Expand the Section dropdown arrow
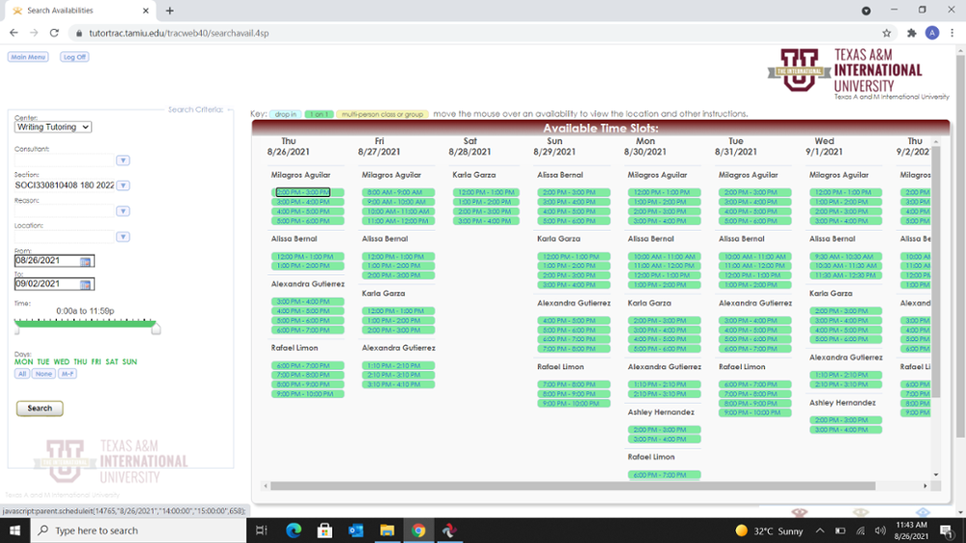 click(124, 186)
